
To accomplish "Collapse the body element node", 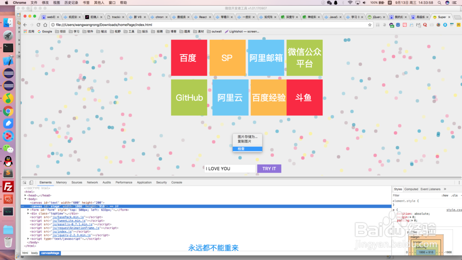I will tap(25, 199).
